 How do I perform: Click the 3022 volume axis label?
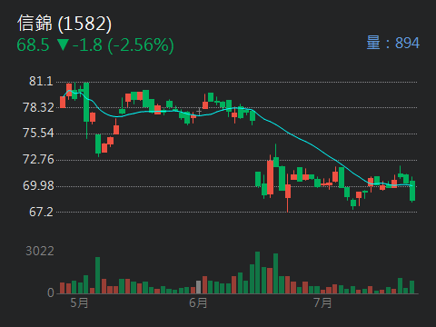[x=40, y=251]
